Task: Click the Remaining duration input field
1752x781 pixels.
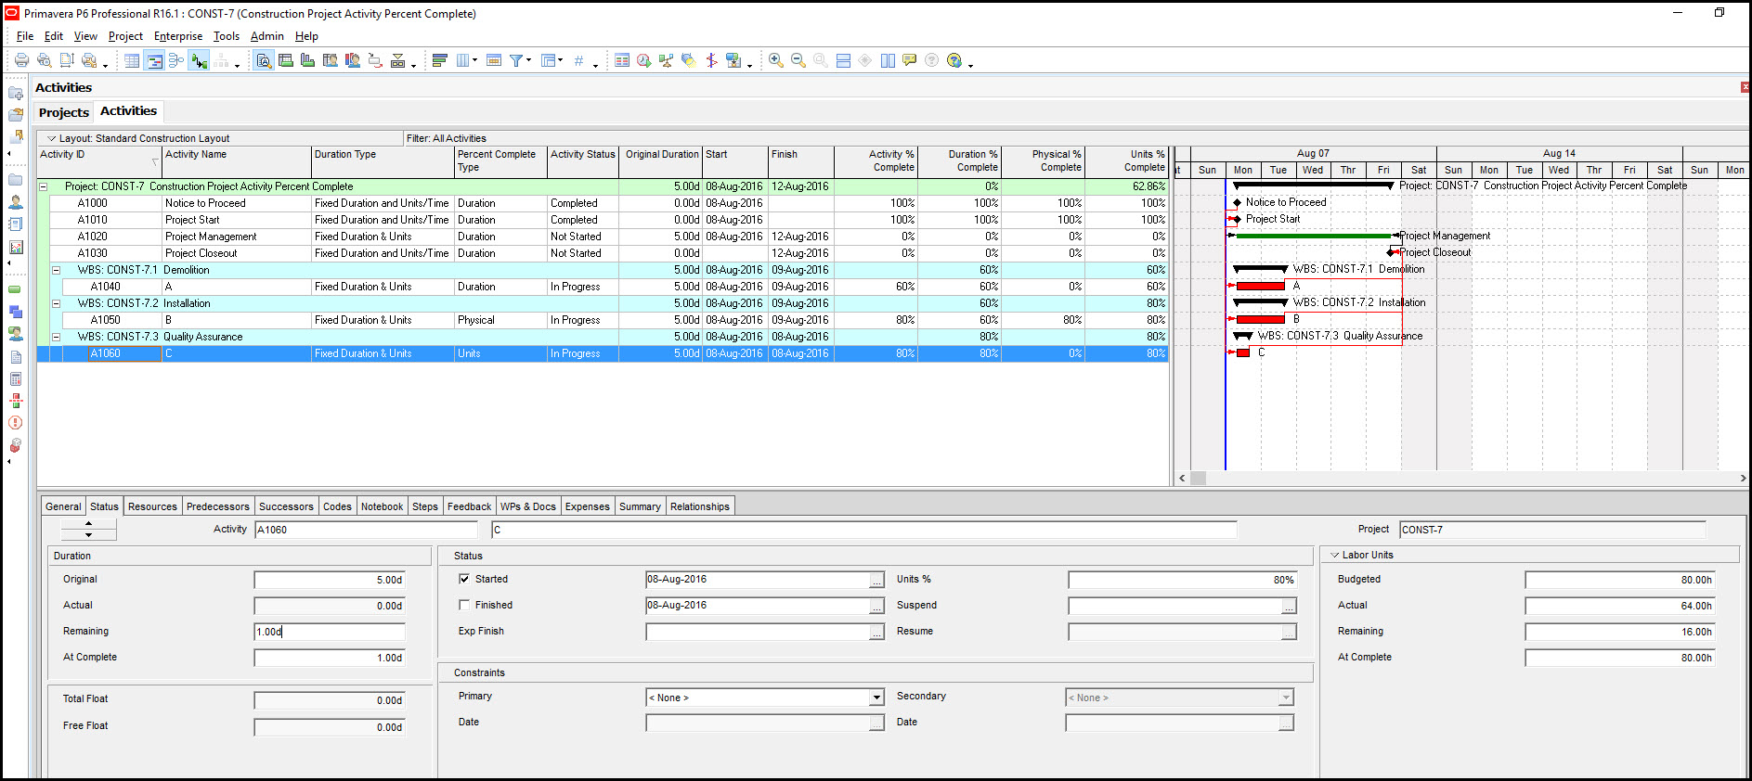Action: [x=330, y=632]
